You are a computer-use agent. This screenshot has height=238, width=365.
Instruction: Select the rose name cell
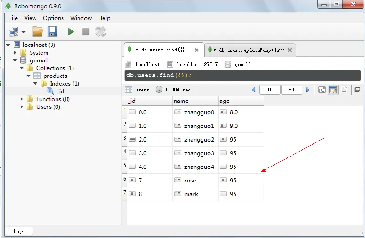coord(195,181)
